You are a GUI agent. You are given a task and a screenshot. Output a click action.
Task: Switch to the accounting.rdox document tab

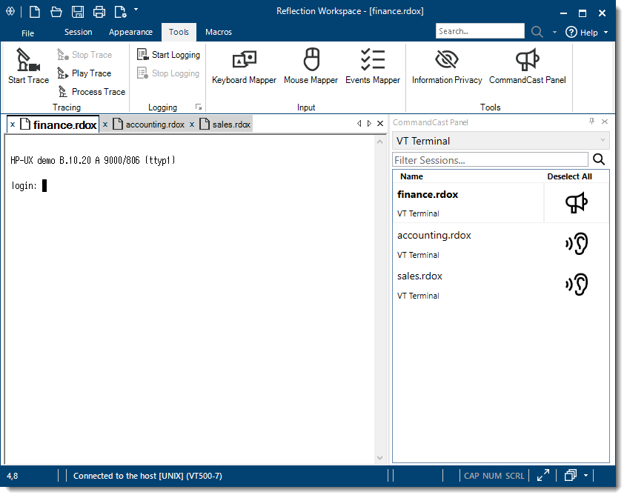(x=149, y=124)
